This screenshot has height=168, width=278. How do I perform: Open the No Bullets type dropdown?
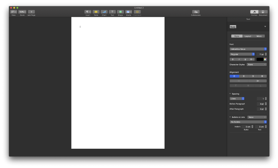(248, 122)
